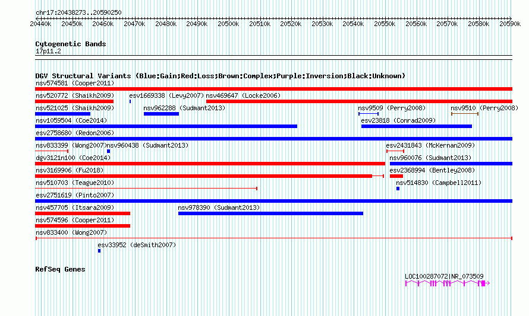Click the nsv9509 (Perry2008) label

pyautogui.click(x=392, y=108)
